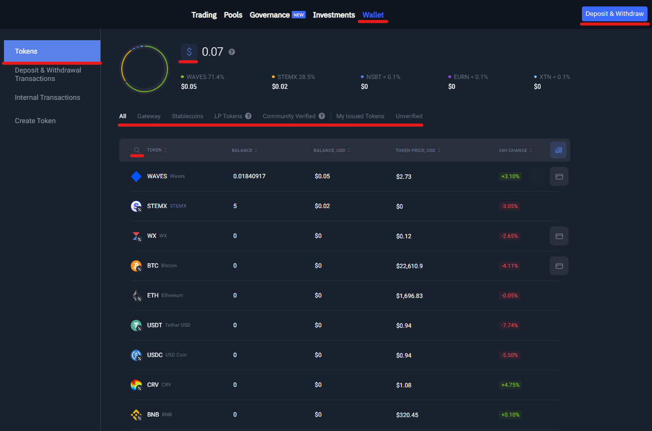Open the Investments menu

click(334, 15)
